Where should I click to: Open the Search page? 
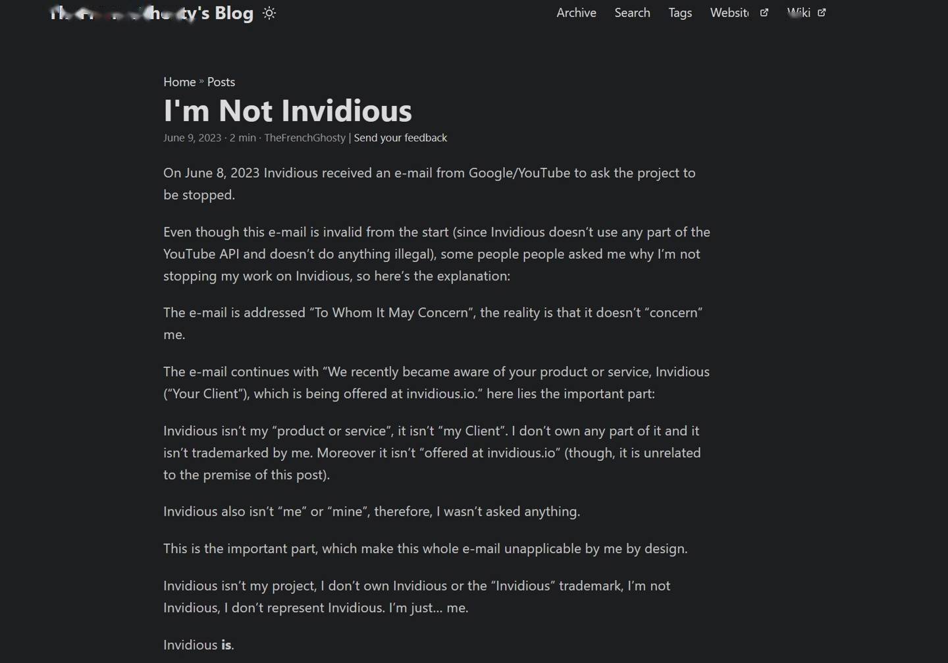coord(632,13)
